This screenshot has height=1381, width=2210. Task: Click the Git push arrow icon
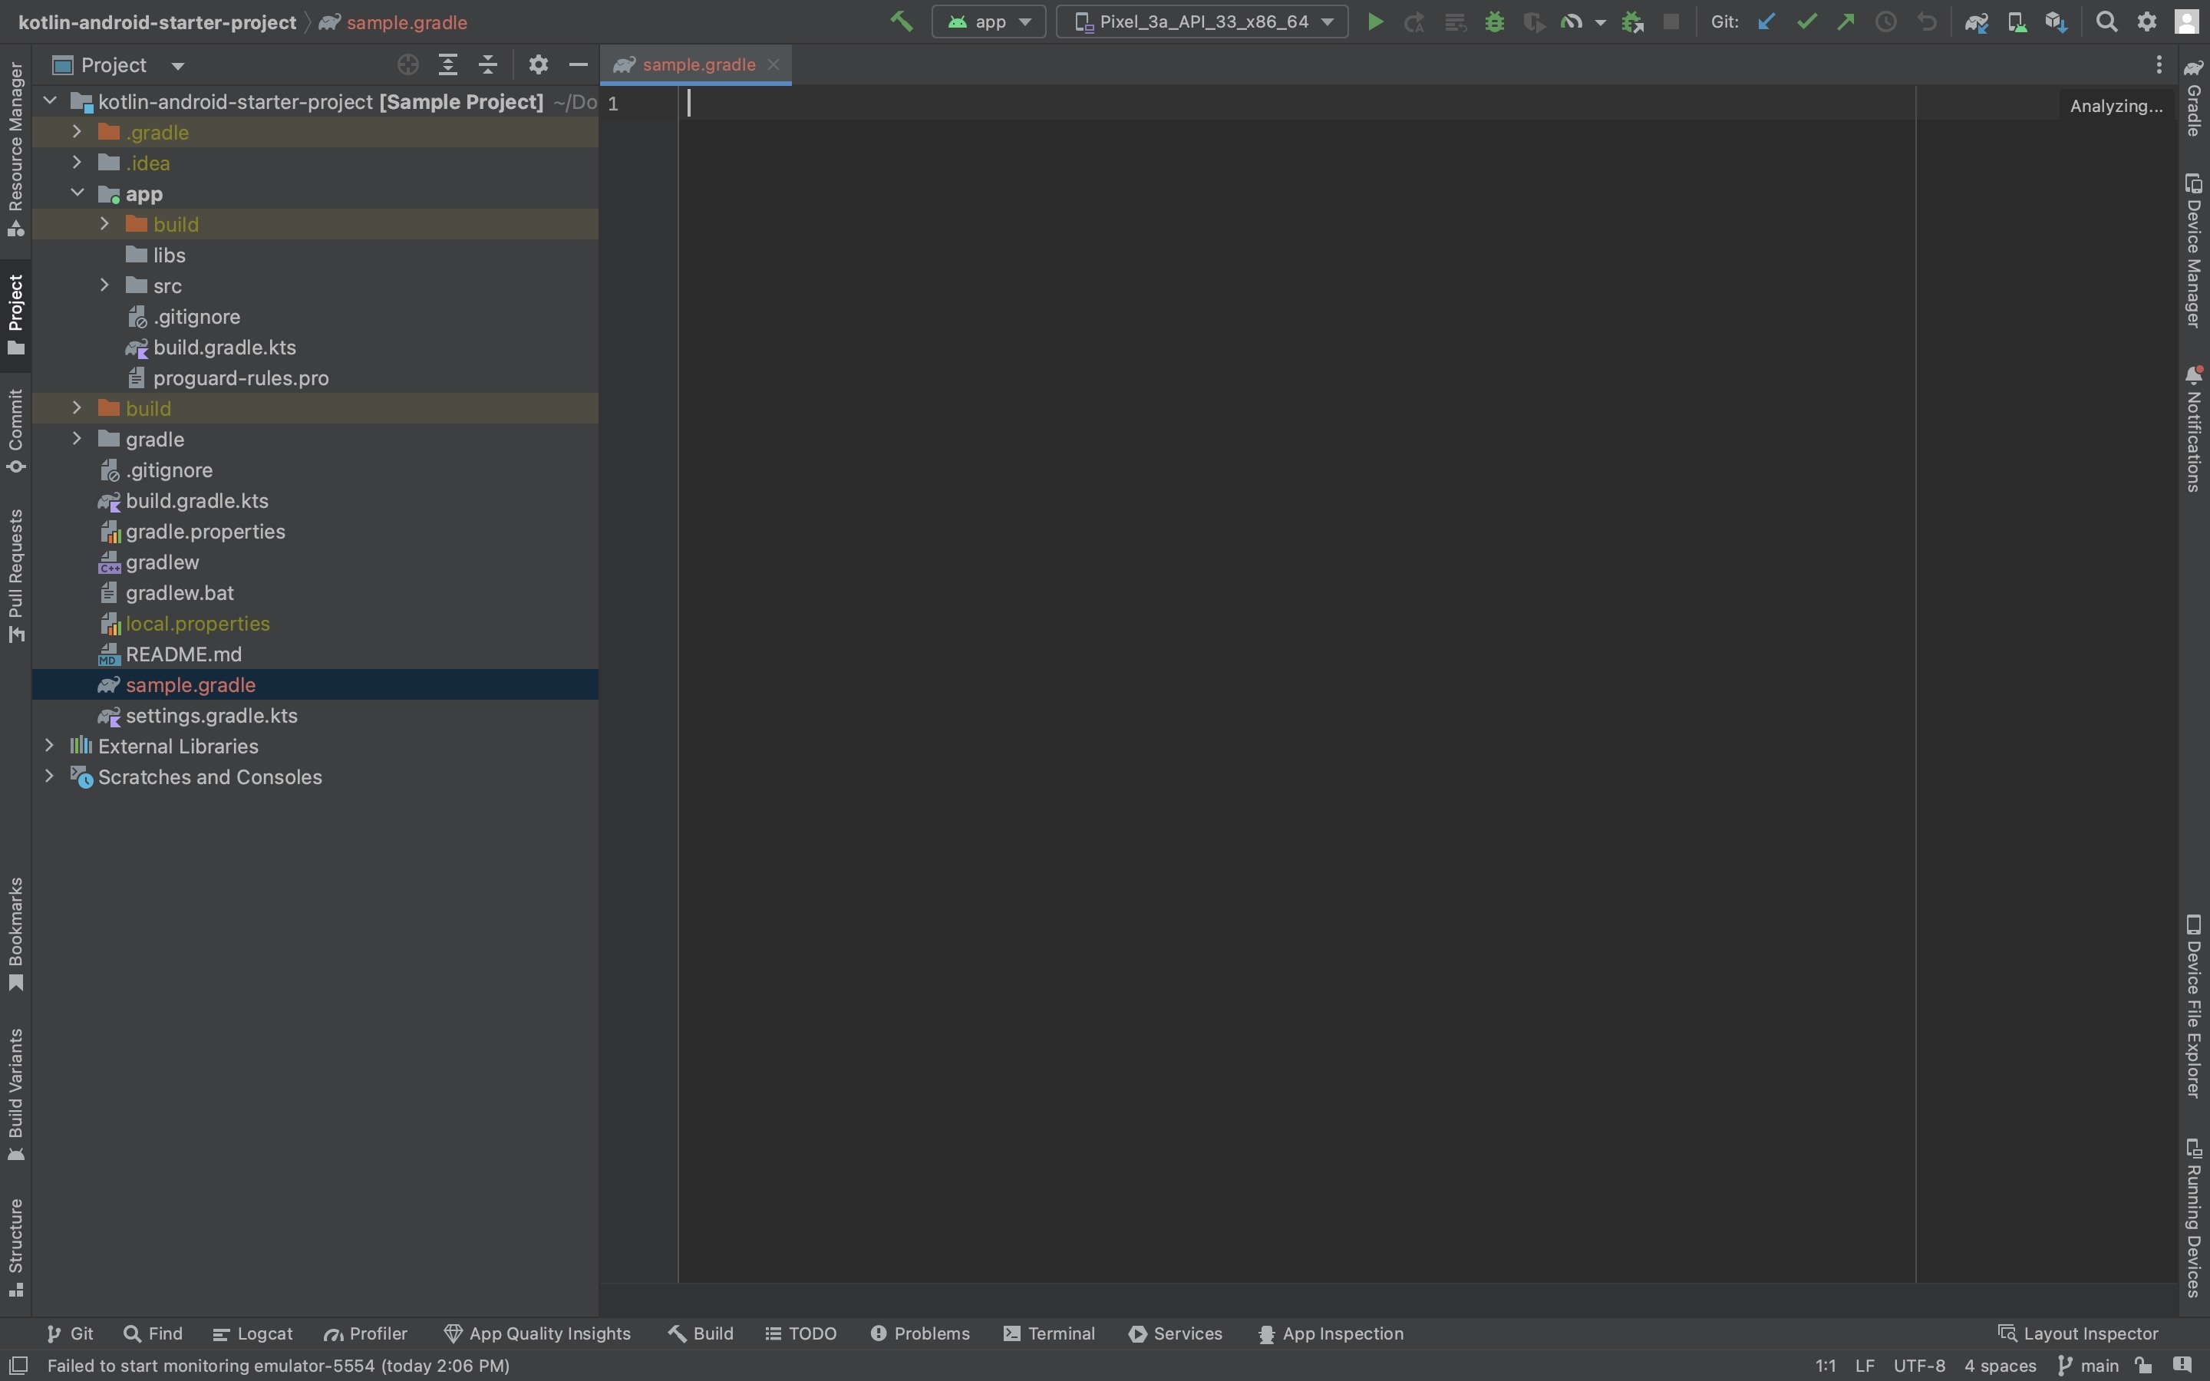click(x=1844, y=22)
